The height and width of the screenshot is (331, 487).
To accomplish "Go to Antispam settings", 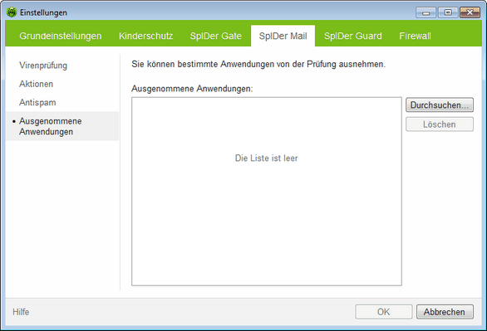I will (x=37, y=103).
